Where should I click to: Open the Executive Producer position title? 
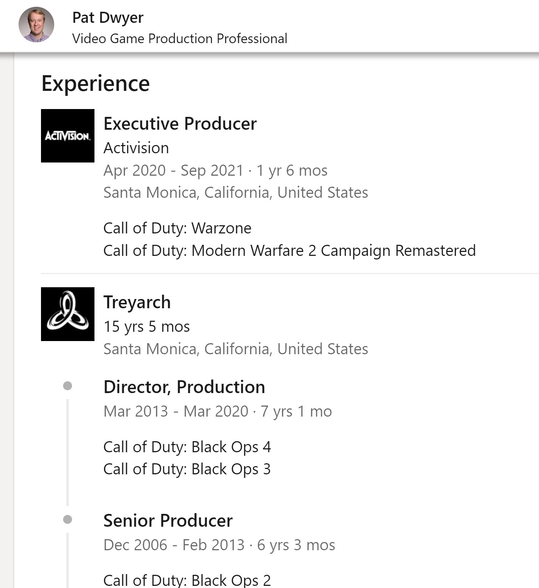(180, 124)
